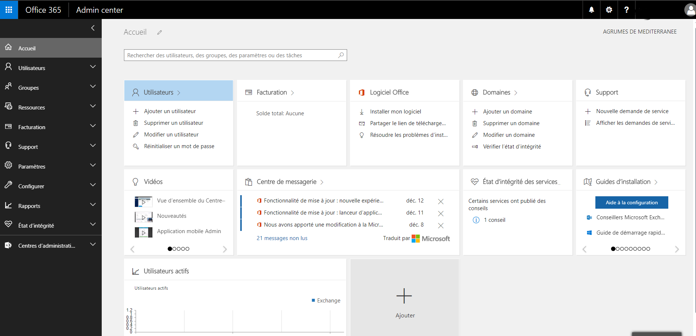Click the plus icon on Ajouter tile
The image size is (696, 336).
pyautogui.click(x=404, y=296)
